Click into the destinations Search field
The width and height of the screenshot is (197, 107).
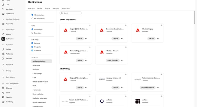[71, 13]
